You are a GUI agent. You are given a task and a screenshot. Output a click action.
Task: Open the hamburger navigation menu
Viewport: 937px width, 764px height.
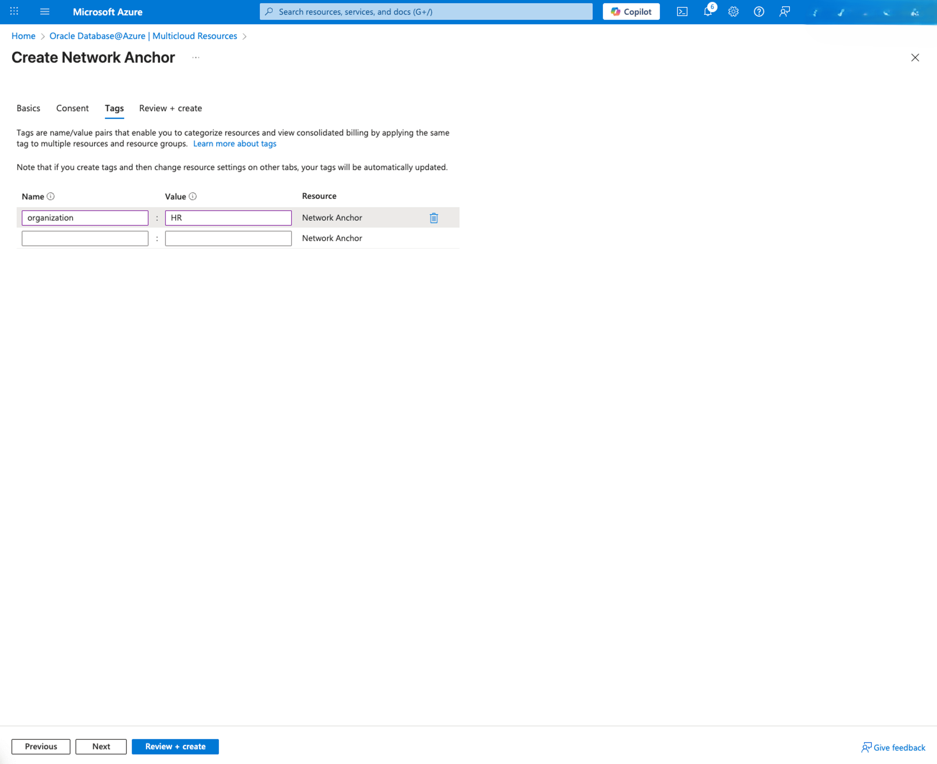44,12
